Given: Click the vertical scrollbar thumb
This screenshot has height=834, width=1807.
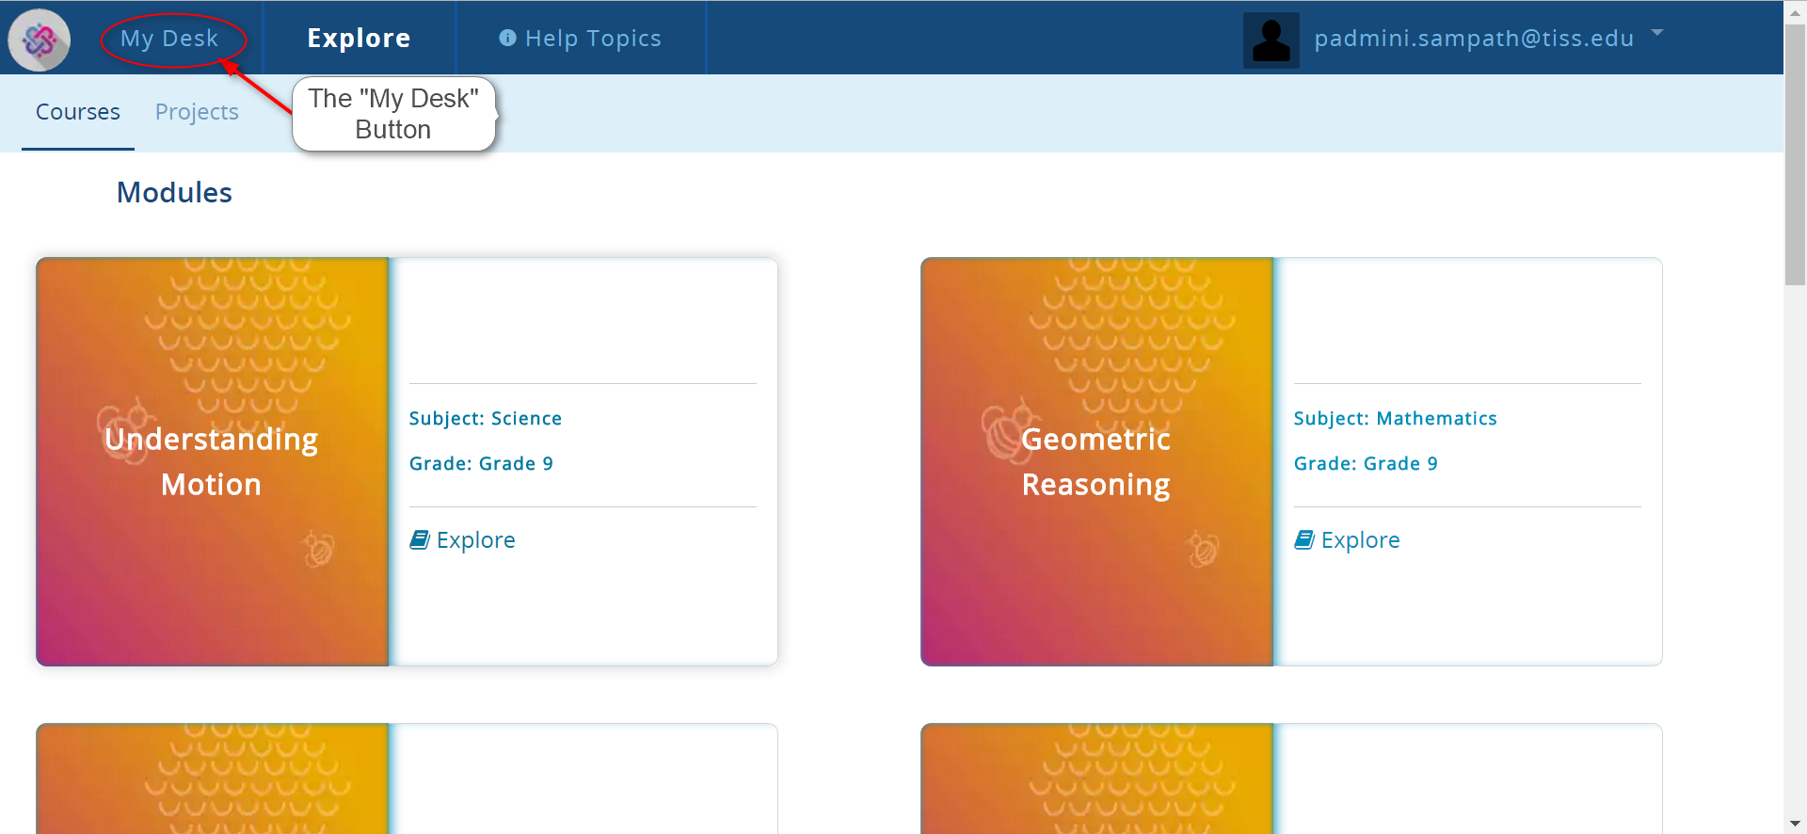Looking at the screenshot, I should (1796, 151).
